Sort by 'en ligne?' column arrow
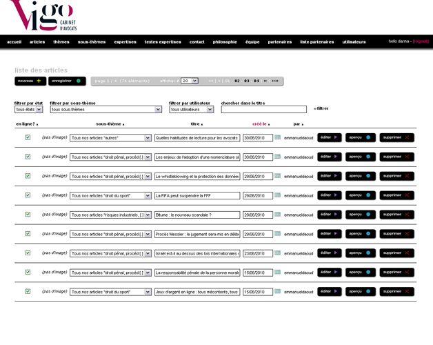 pyautogui.click(x=37, y=125)
